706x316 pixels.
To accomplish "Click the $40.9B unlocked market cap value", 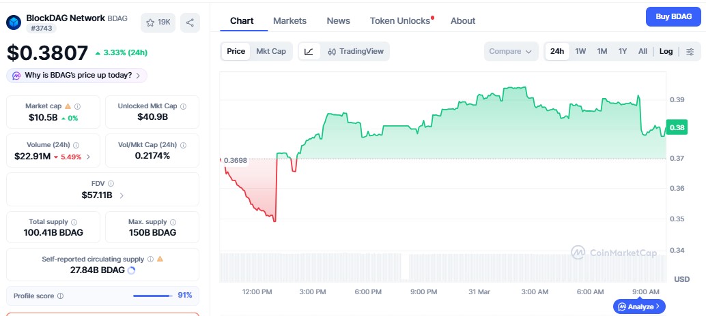I will [x=153, y=117].
